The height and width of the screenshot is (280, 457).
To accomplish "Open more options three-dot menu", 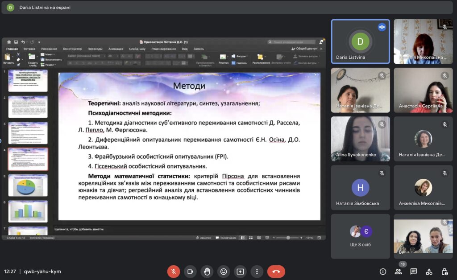I will tap(257, 272).
